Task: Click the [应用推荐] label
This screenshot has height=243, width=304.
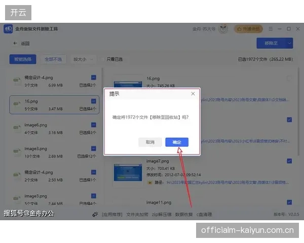Action: coord(112,215)
